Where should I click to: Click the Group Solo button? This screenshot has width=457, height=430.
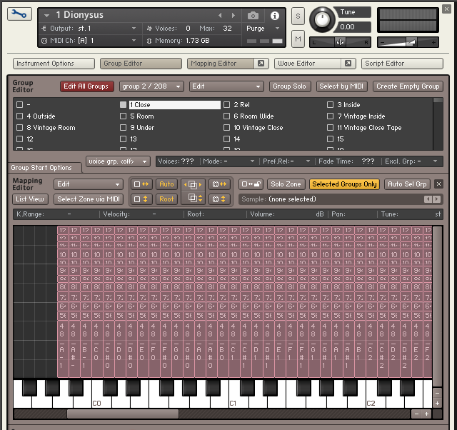(x=290, y=86)
